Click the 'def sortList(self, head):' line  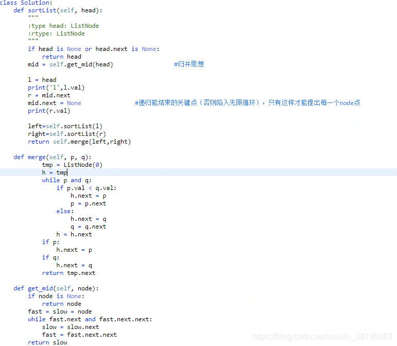58,10
